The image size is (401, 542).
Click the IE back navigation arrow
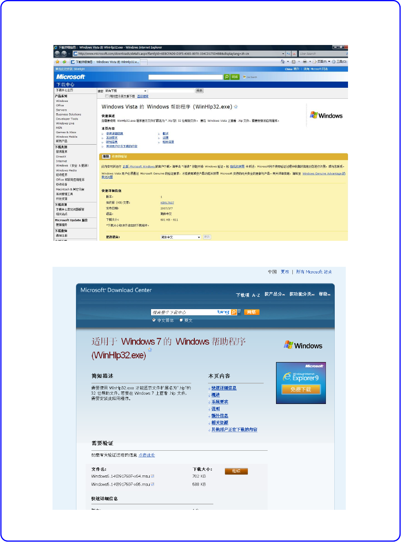click(x=57, y=54)
